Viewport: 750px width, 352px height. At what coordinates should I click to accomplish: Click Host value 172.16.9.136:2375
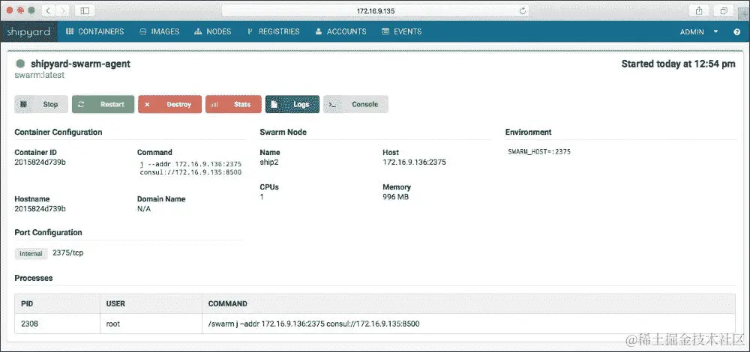414,162
